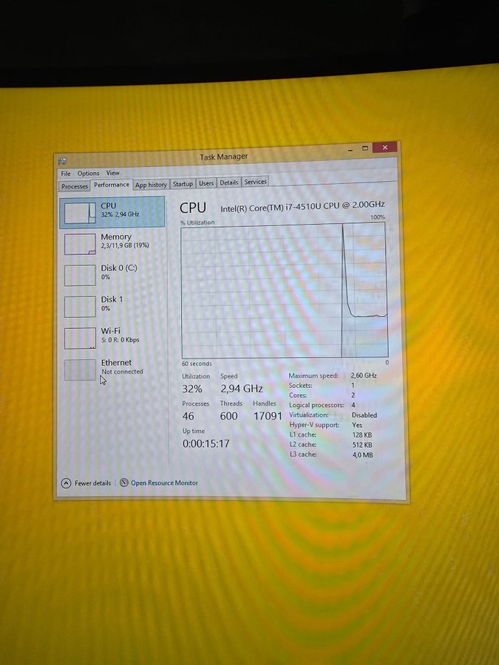Switch to the Processes tab
This screenshot has height=665, width=499.
pyautogui.click(x=75, y=186)
